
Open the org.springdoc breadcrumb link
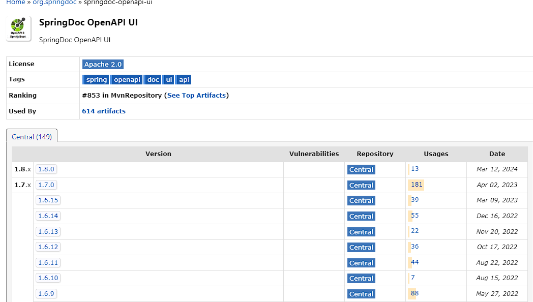(x=54, y=3)
